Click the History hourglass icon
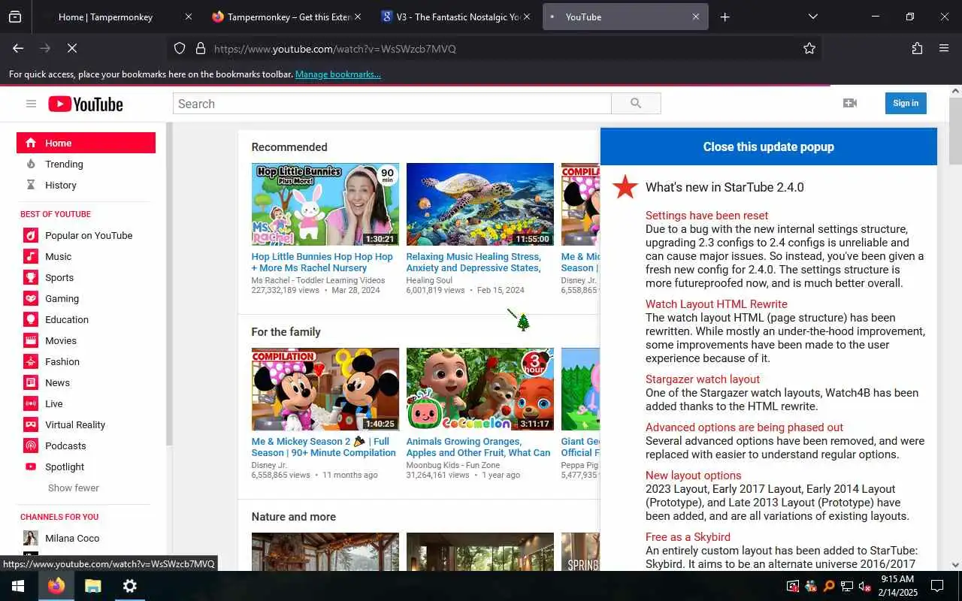The width and height of the screenshot is (962, 601). point(31,185)
